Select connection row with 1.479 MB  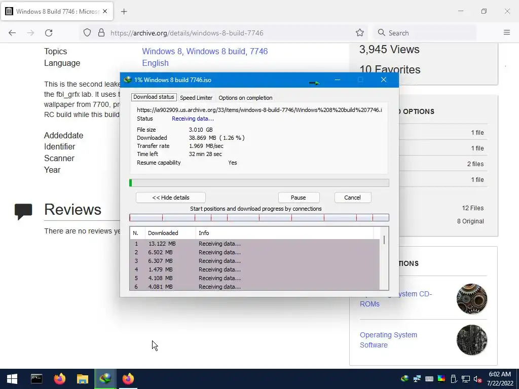(x=255, y=269)
